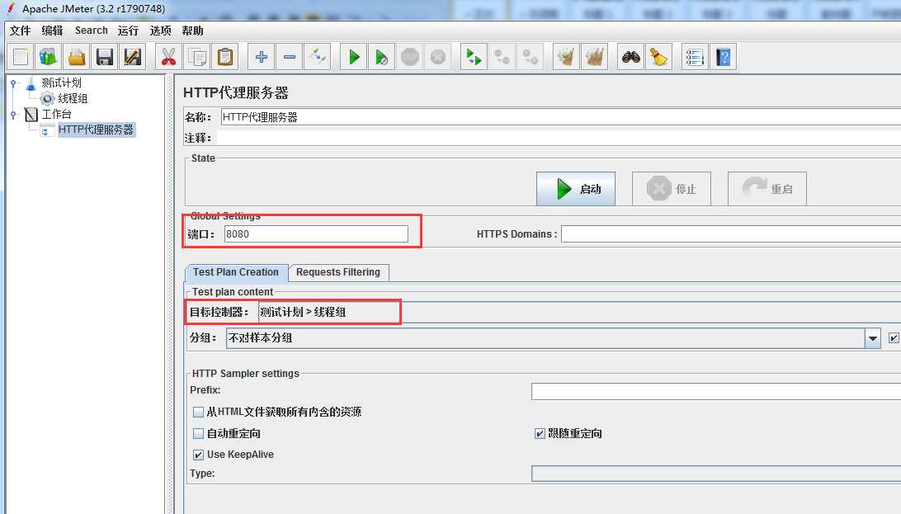Click the 停止 stop proxy button

[671, 188]
